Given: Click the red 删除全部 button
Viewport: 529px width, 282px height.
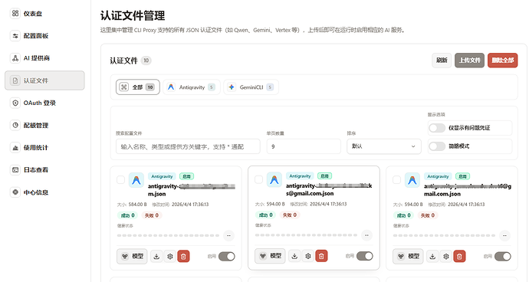Looking at the screenshot, I should click(502, 61).
